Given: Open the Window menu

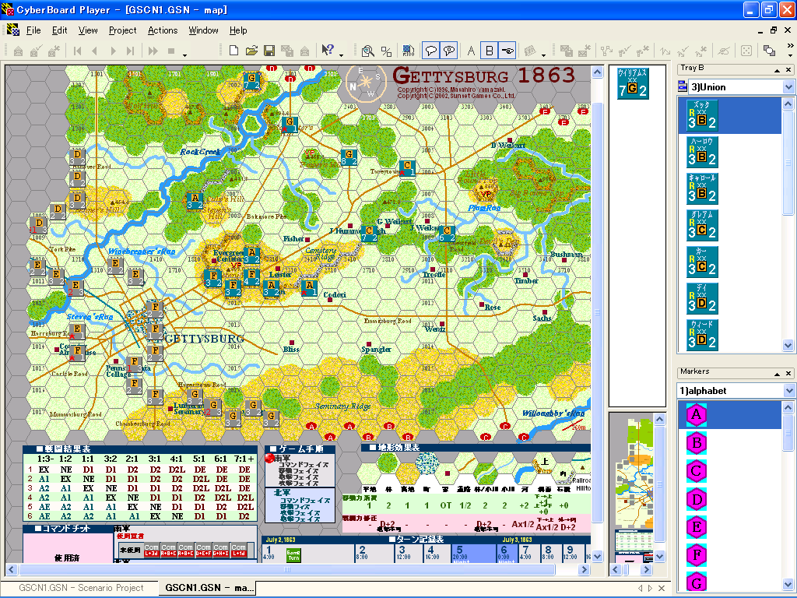Looking at the screenshot, I should click(203, 30).
